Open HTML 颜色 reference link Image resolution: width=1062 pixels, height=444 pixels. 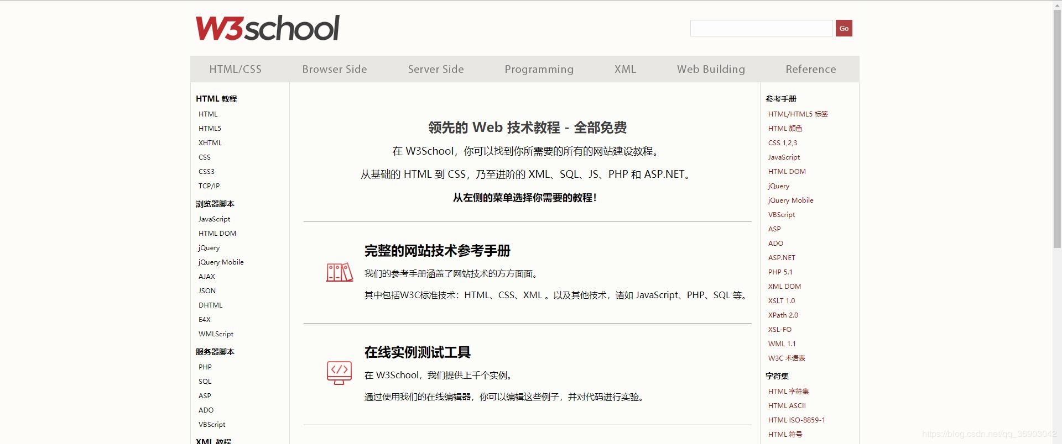click(785, 129)
